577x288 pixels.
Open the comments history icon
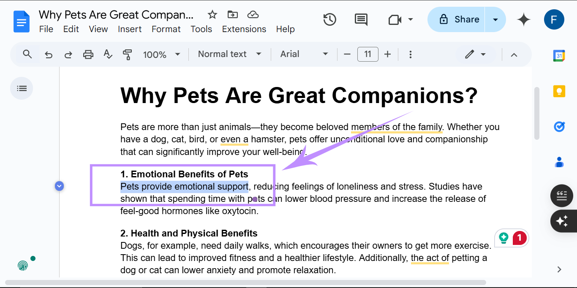pos(361,19)
